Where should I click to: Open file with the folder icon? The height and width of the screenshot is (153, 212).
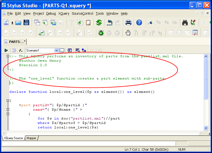click(x=18, y=23)
